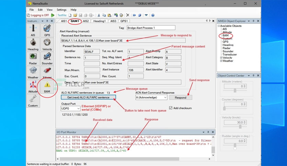
Task: Click the blue double-arrow toolbar icon
Action: click(134, 15)
